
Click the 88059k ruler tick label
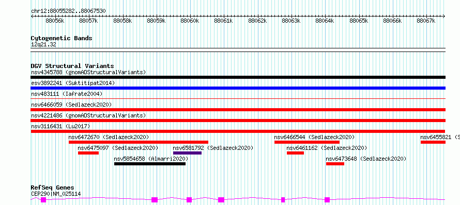[157, 21]
